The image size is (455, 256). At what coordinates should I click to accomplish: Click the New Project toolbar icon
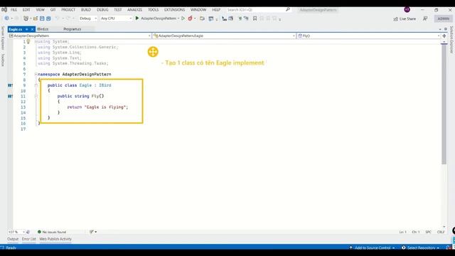click(x=26, y=18)
